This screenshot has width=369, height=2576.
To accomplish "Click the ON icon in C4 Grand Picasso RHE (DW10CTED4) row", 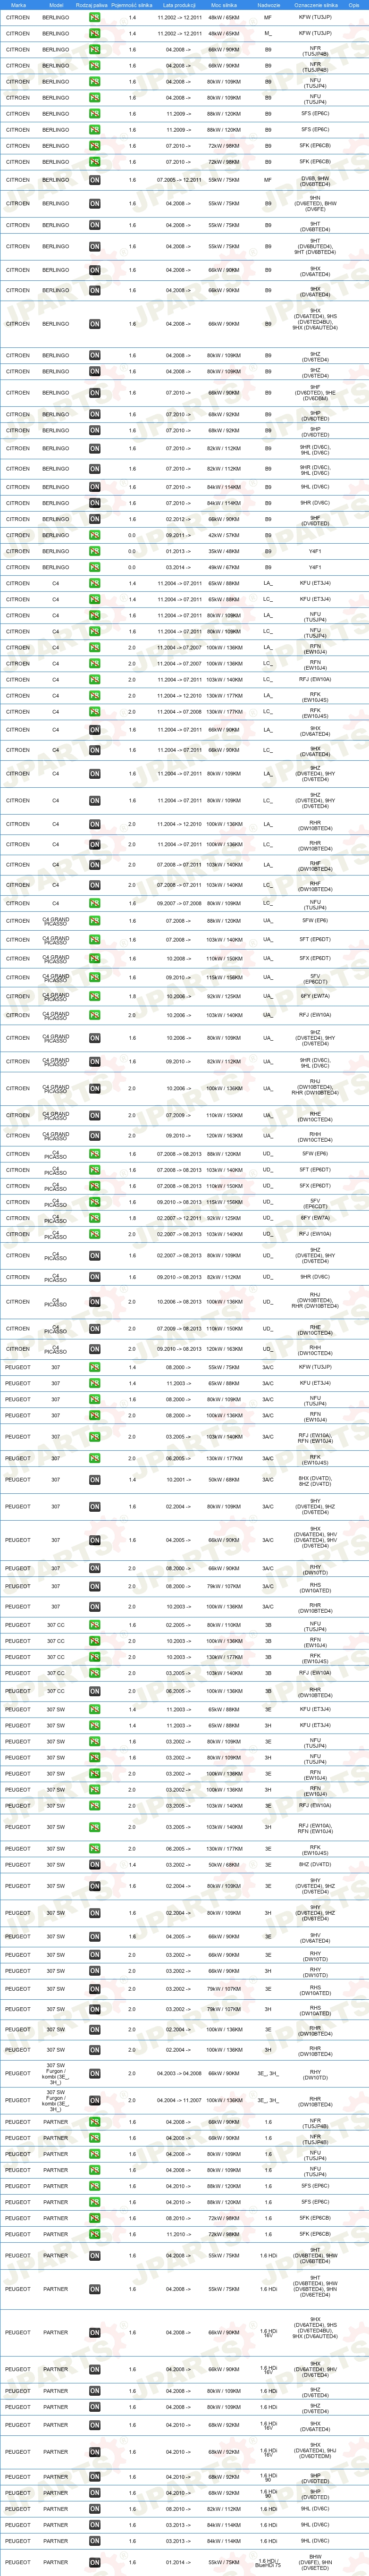I will 94,1115.
